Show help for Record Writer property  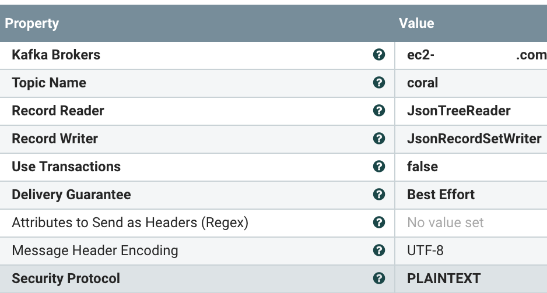(379, 138)
